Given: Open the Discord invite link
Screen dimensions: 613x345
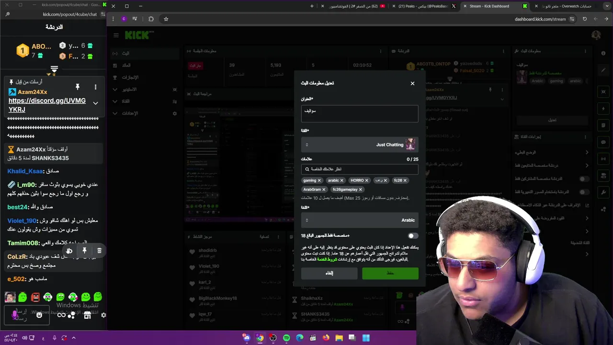Looking at the screenshot, I should [47, 105].
